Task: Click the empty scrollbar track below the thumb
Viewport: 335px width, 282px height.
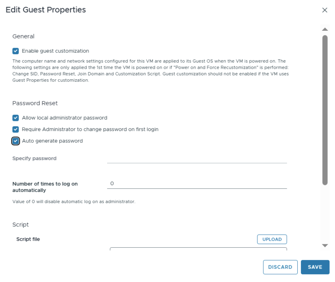Action: (x=325, y=214)
